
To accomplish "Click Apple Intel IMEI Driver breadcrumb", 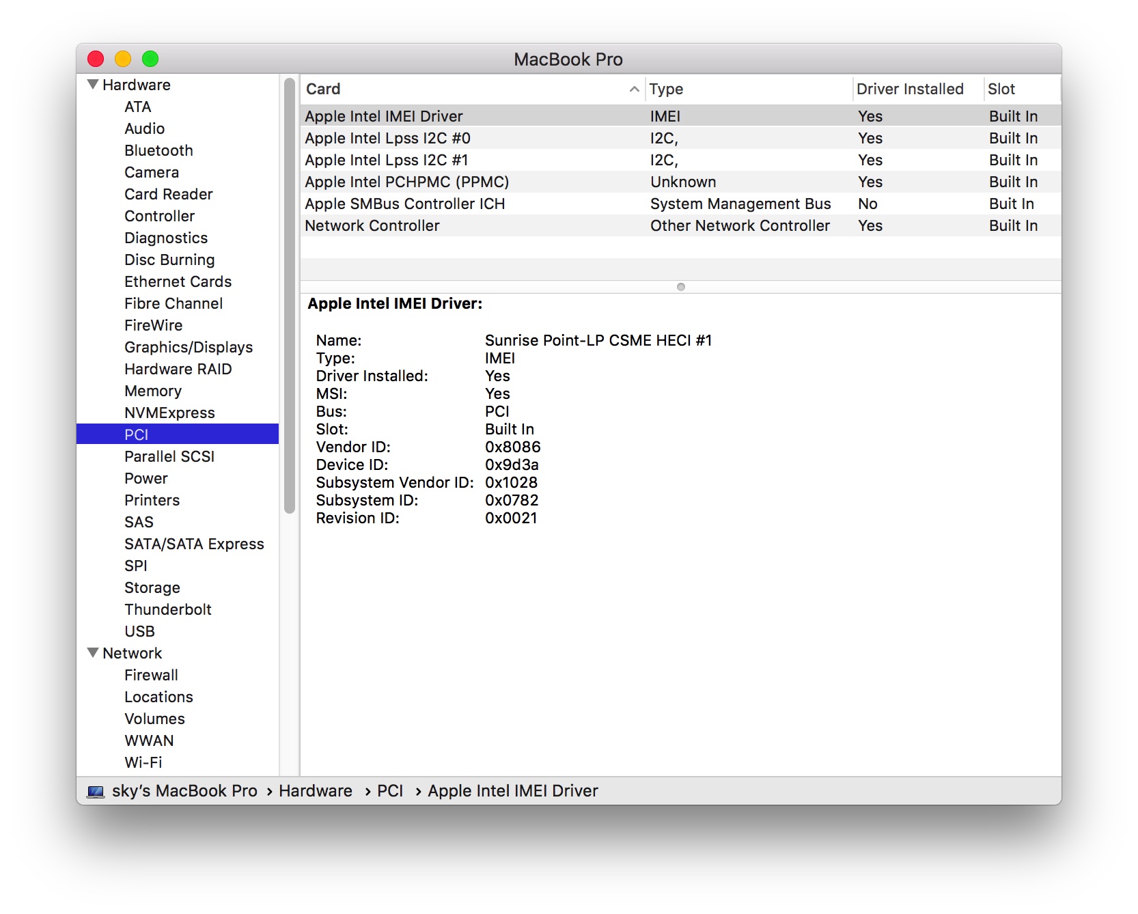I will [x=512, y=791].
